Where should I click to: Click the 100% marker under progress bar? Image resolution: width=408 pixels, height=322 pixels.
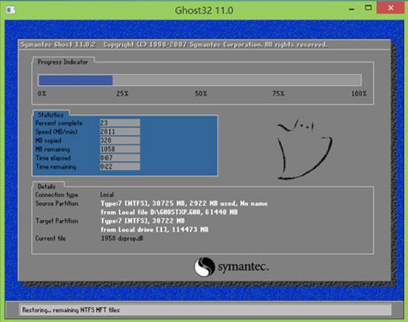[x=359, y=94]
